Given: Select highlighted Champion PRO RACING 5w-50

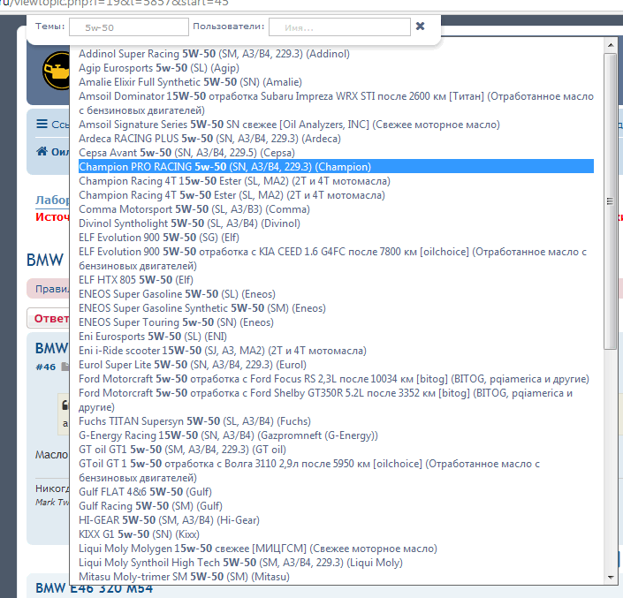Looking at the screenshot, I should click(x=336, y=167).
